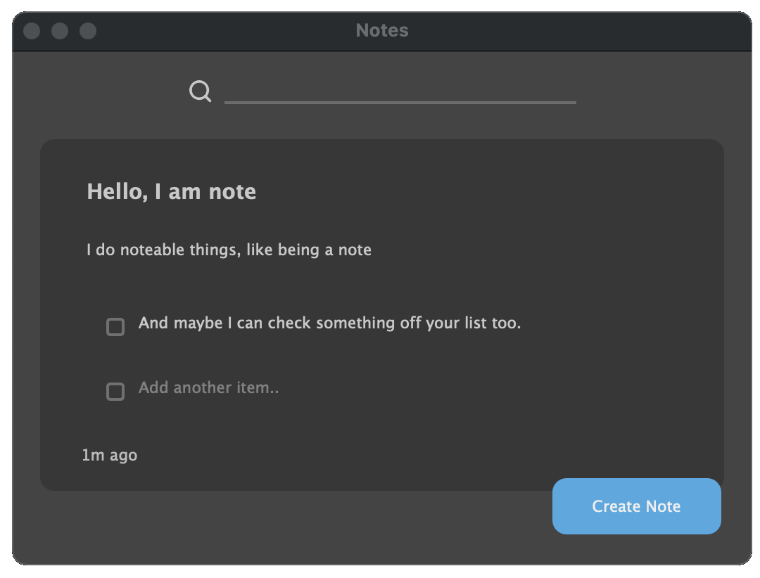This screenshot has width=760, height=578.
Task: Click the 'I do noteable things' body text
Action: (229, 250)
